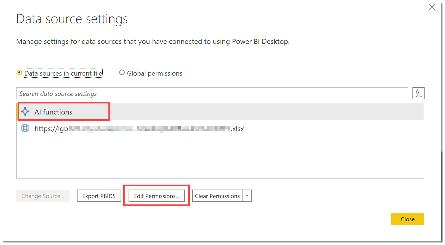Image resolution: width=445 pixels, height=245 pixels.
Task: Select the https .xlsx data source entry
Action: [x=139, y=129]
